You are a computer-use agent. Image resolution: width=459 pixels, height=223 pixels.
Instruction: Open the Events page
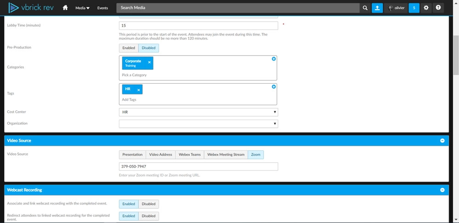(x=102, y=8)
